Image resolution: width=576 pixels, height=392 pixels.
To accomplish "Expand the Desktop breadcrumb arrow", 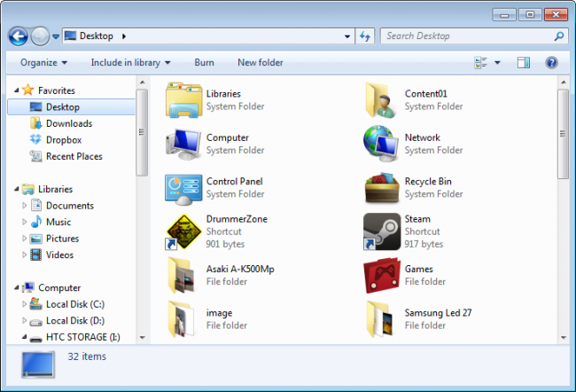I will tap(124, 36).
